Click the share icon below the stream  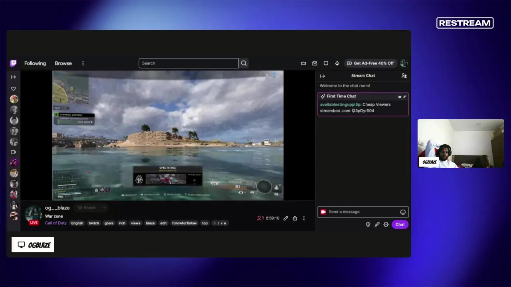pos(295,218)
